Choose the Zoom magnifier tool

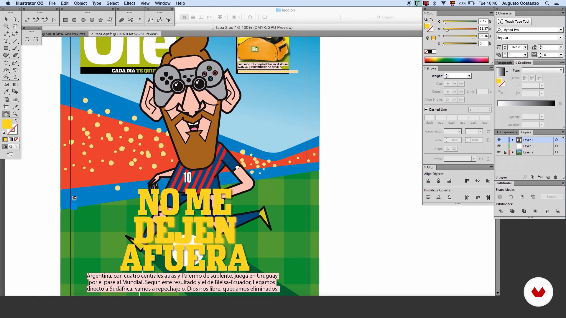(15, 114)
